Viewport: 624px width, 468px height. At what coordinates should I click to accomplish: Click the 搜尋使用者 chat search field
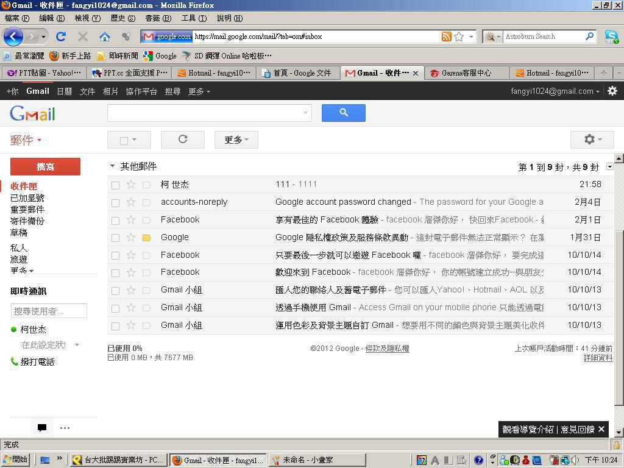point(49,311)
